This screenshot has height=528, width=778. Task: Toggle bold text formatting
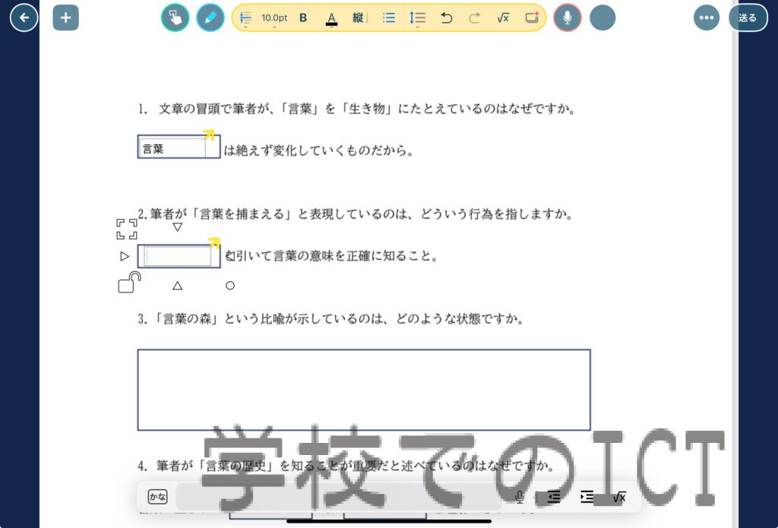point(303,17)
